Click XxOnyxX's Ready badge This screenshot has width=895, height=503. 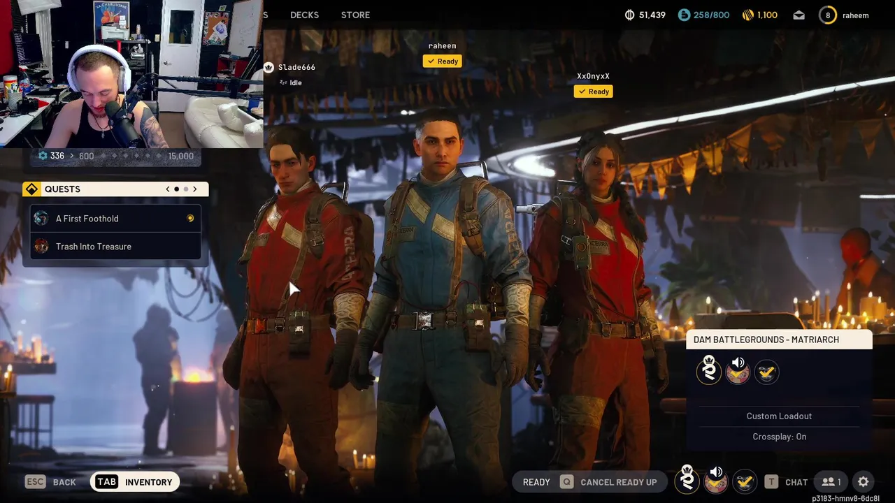593,92
